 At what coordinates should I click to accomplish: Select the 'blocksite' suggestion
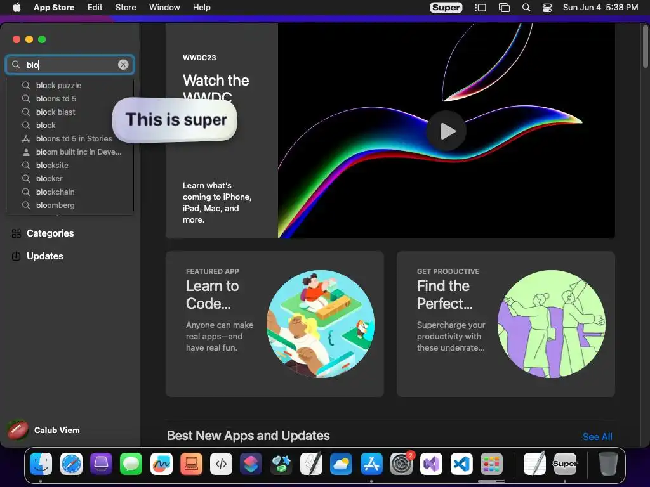click(70, 166)
